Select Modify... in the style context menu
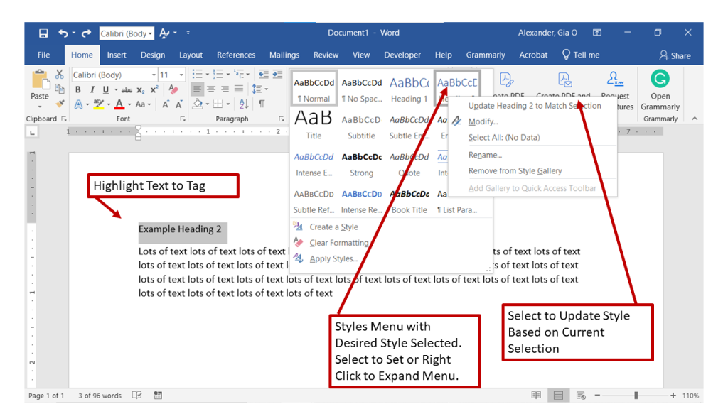The width and height of the screenshot is (728, 409). tap(483, 121)
